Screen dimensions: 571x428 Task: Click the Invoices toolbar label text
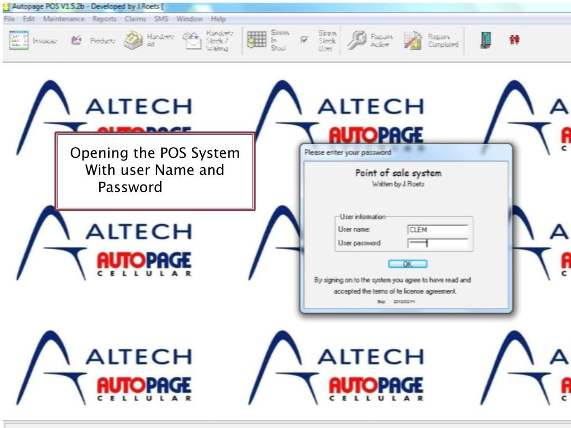coord(45,41)
